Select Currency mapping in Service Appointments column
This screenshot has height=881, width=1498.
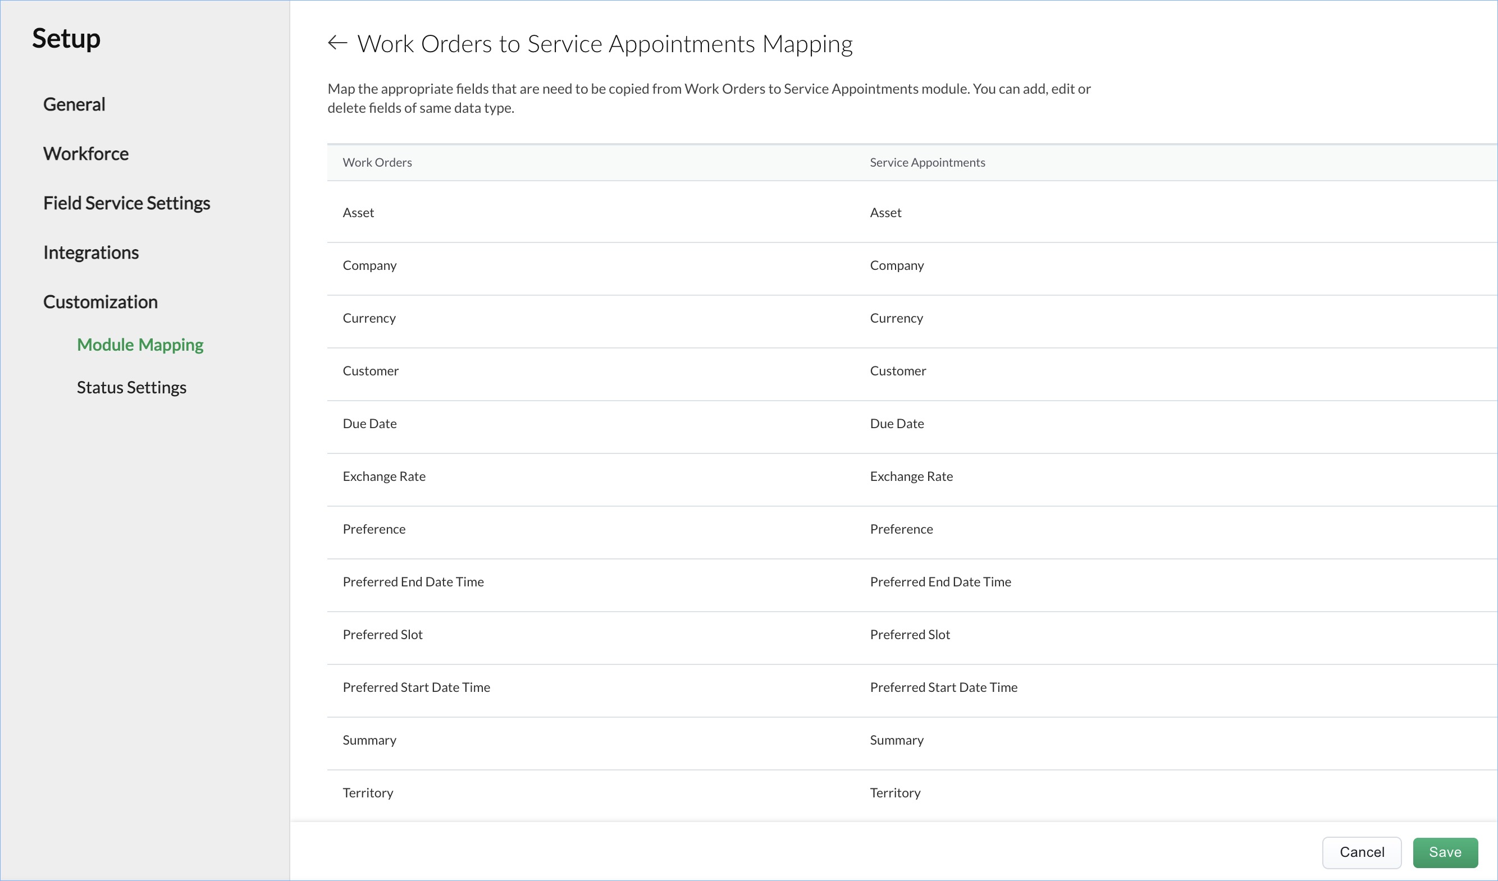click(x=897, y=318)
